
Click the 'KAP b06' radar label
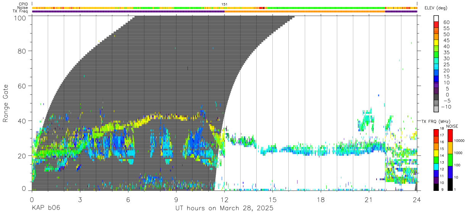(46, 208)
